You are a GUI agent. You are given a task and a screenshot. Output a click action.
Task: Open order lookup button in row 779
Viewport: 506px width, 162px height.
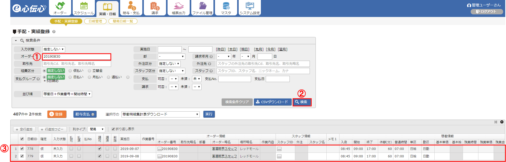pyautogui.click(x=160, y=156)
